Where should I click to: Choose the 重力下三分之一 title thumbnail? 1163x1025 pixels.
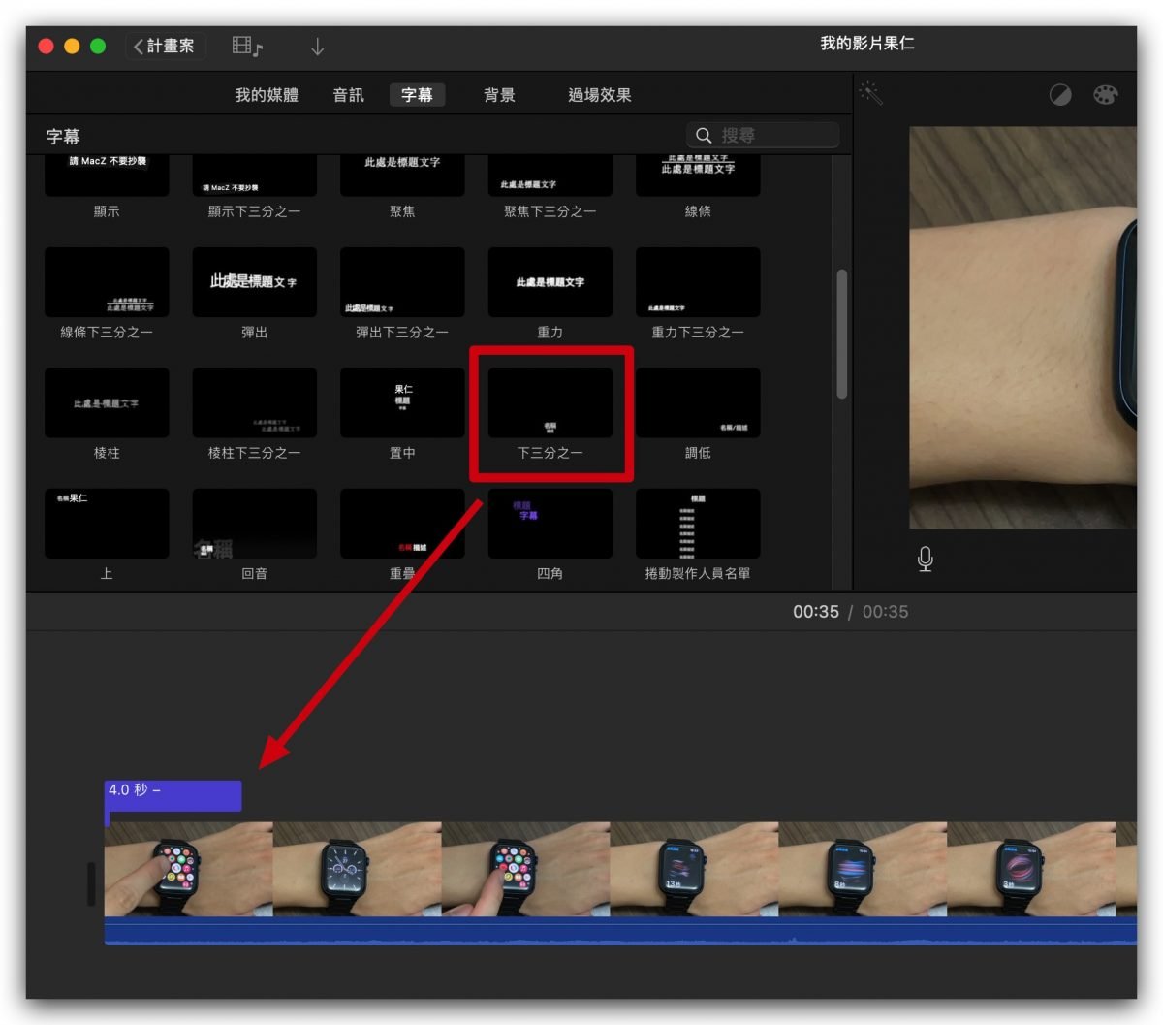point(698,282)
